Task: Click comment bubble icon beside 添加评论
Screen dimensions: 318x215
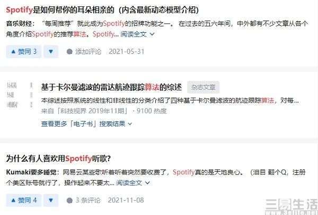Action: (x=69, y=52)
